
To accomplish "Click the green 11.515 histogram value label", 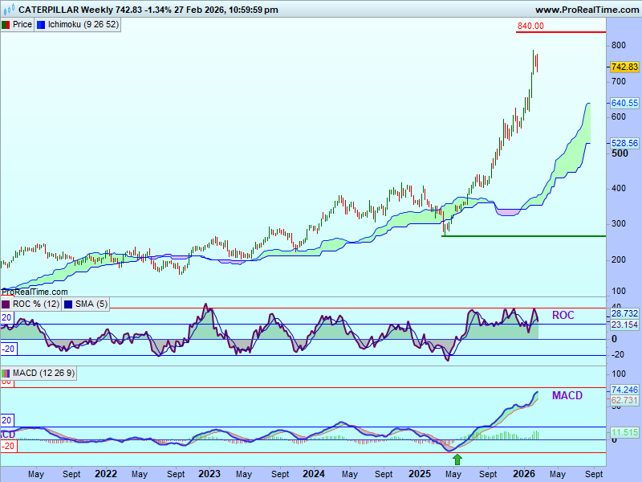I will pos(624,432).
